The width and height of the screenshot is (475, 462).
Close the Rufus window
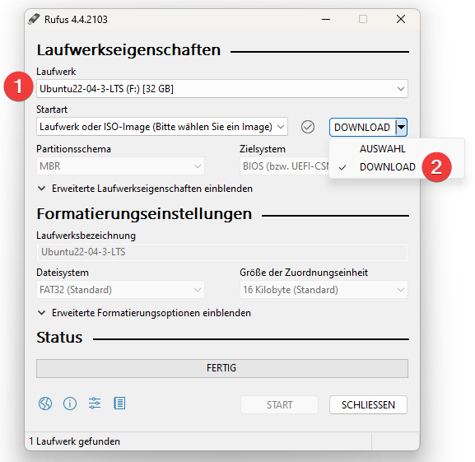click(401, 19)
